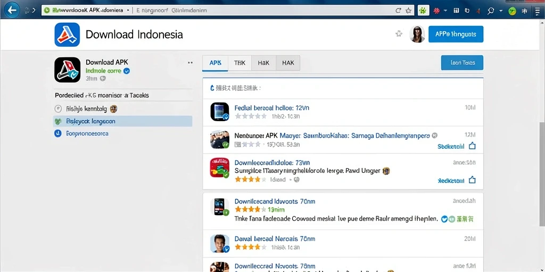Image resolution: width=545 pixels, height=272 pixels.
Task: Select highlighted Bsleycck longecen sidebar item
Action: pyautogui.click(x=122, y=122)
